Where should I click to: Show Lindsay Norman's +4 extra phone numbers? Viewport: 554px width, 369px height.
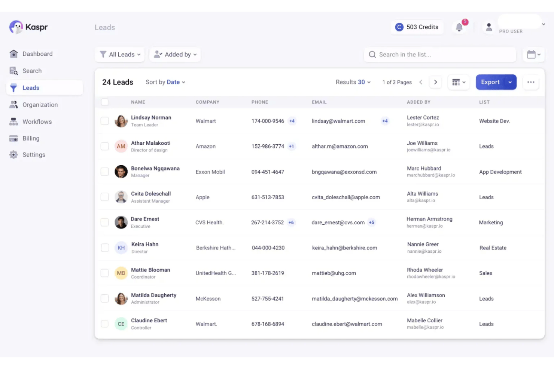(292, 121)
